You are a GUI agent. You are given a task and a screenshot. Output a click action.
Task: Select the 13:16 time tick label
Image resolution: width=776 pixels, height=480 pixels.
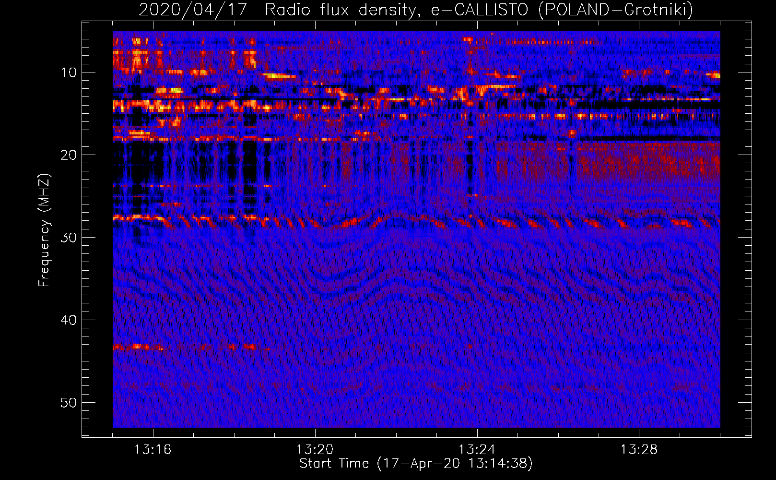click(x=153, y=450)
